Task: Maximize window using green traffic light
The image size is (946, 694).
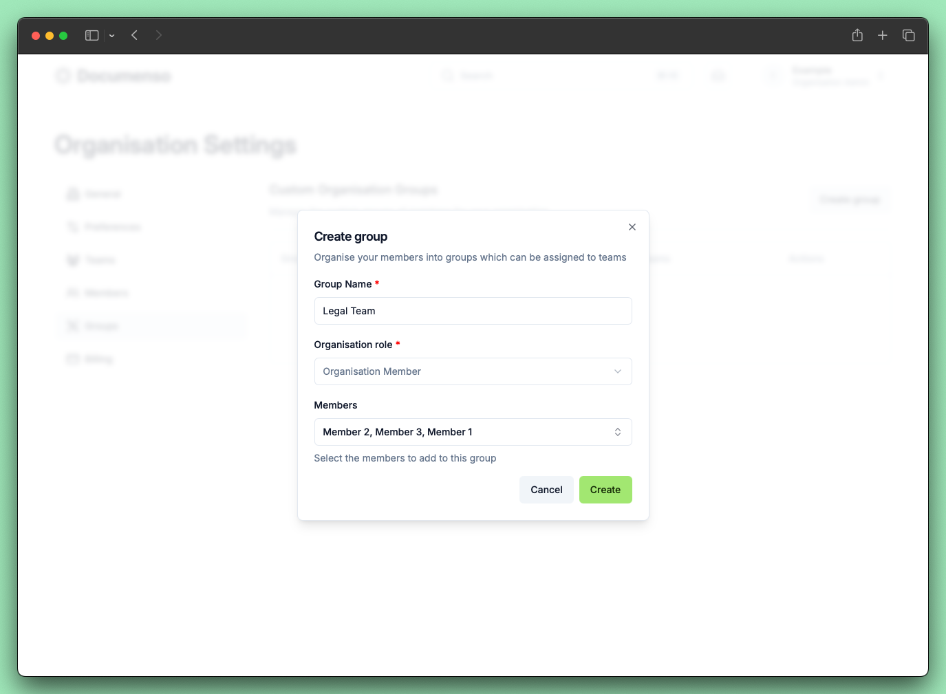Action: (x=63, y=36)
